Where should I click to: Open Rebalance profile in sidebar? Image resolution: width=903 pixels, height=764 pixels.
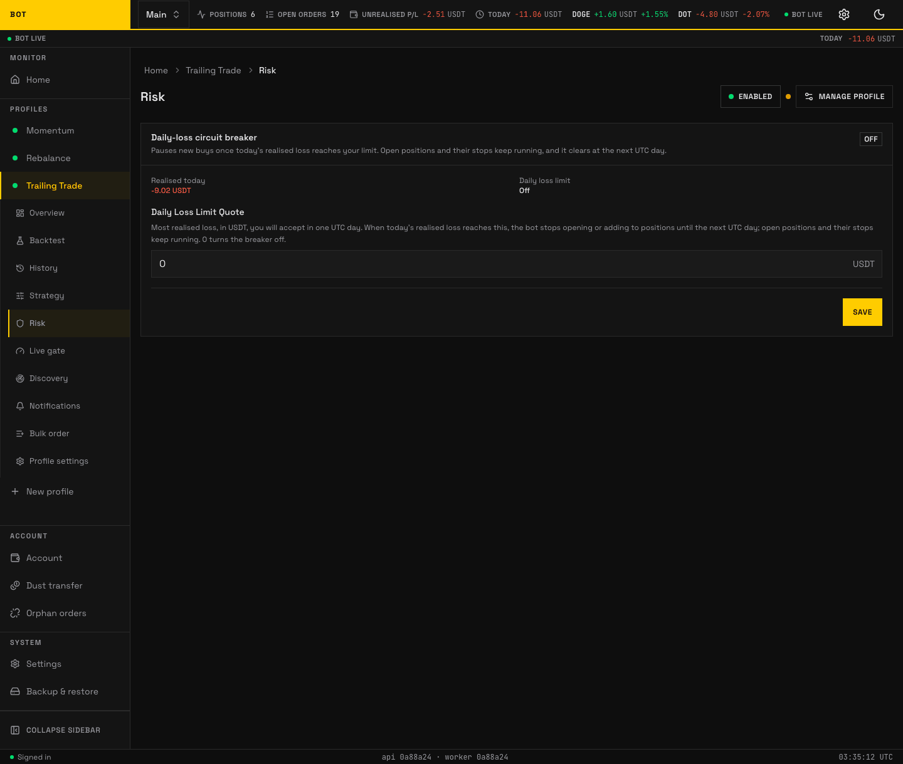coord(65,158)
